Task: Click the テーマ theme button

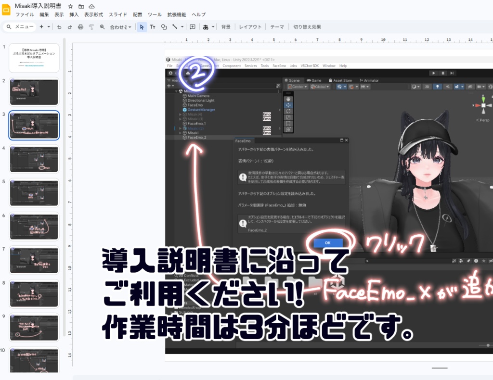Action: [277, 27]
